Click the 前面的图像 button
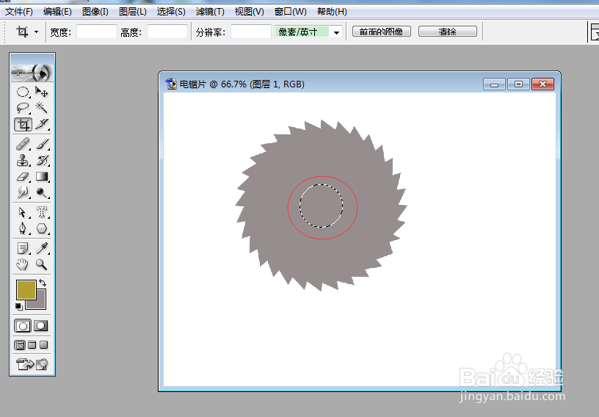Viewport: 599px width, 417px height. point(381,32)
